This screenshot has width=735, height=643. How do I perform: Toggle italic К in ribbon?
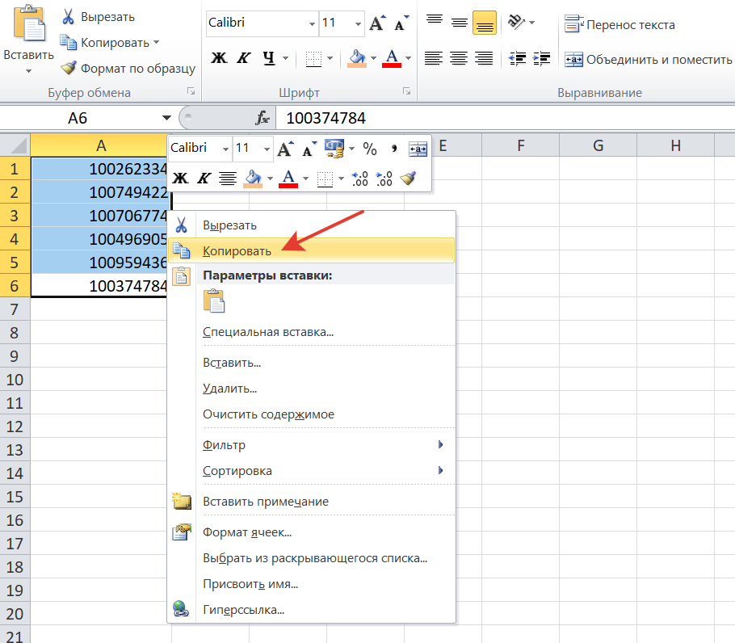(243, 58)
